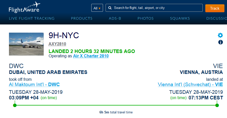Viewport: 227px width, 118px height.
Task: Click the departure marker on flight timeline
Action: point(15,105)
